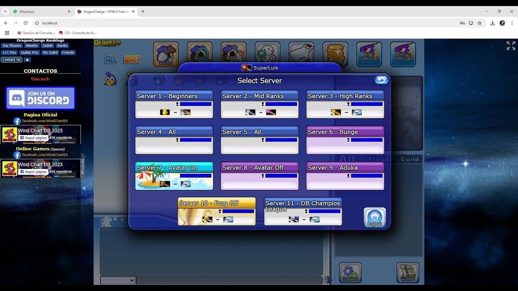Choose Server 4 - All
The image size is (518, 291).
click(x=174, y=140)
